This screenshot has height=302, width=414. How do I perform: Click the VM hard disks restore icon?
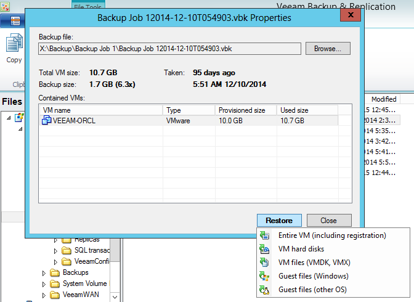pyautogui.click(x=264, y=249)
